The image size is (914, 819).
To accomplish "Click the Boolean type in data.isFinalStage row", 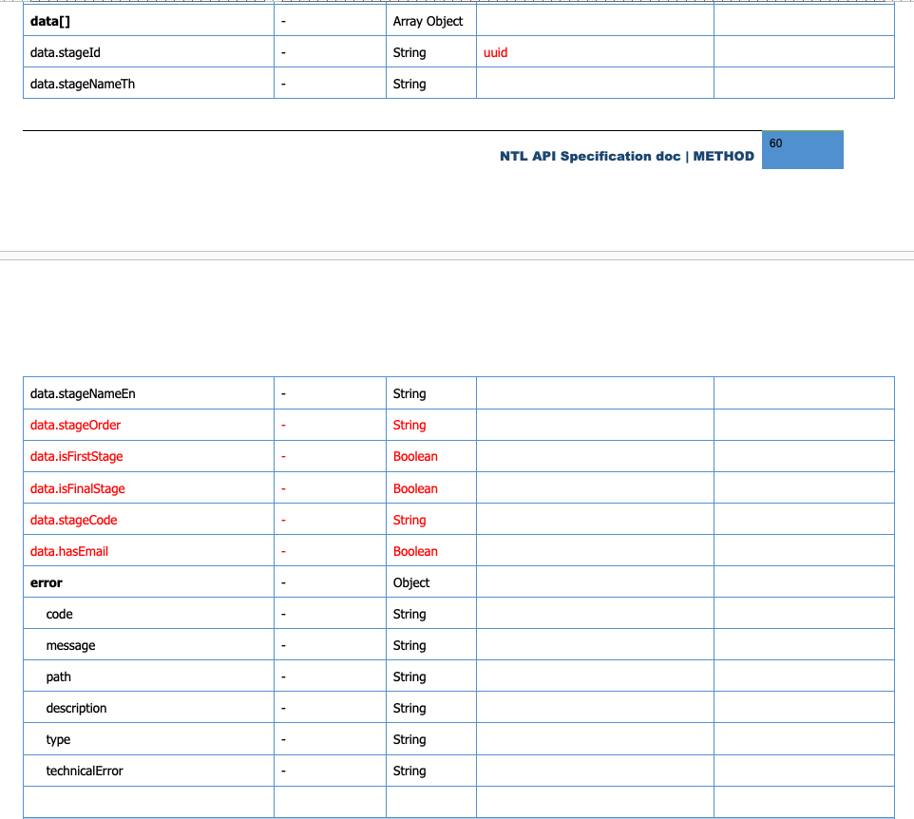I will tap(415, 488).
